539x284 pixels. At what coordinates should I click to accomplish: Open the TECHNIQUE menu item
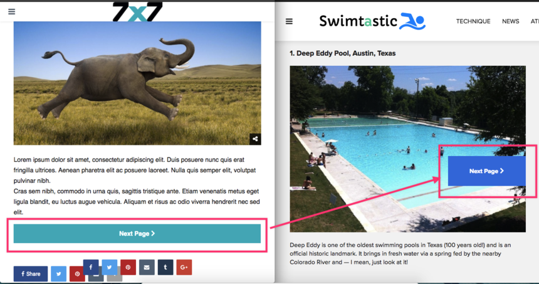click(x=473, y=21)
